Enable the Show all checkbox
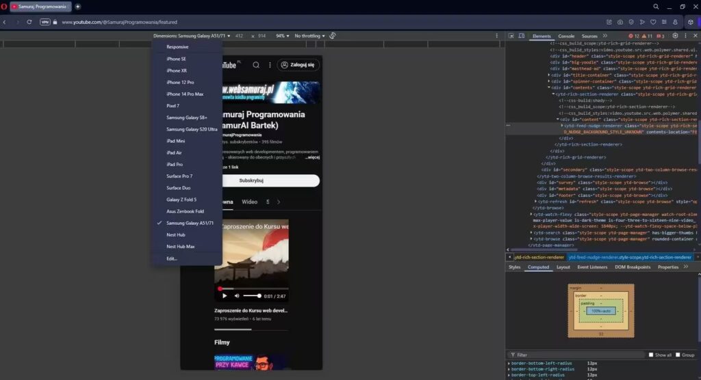The height and width of the screenshot is (380, 701). pyautogui.click(x=651, y=355)
